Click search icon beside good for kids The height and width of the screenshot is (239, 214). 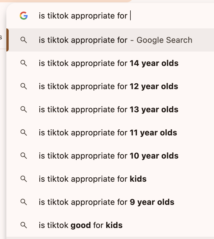point(24,225)
